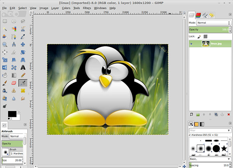This screenshot has height=168, width=233.
Task: Select the Rotate tool
Action: pyautogui.click(x=23, y=52)
